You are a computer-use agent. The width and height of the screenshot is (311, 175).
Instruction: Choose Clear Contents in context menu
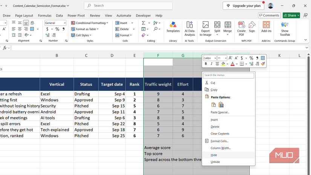pos(228,134)
